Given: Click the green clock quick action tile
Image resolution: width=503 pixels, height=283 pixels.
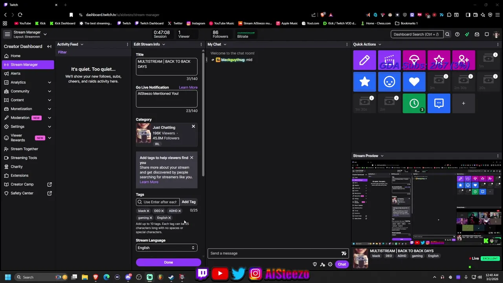Looking at the screenshot, I should point(414,103).
